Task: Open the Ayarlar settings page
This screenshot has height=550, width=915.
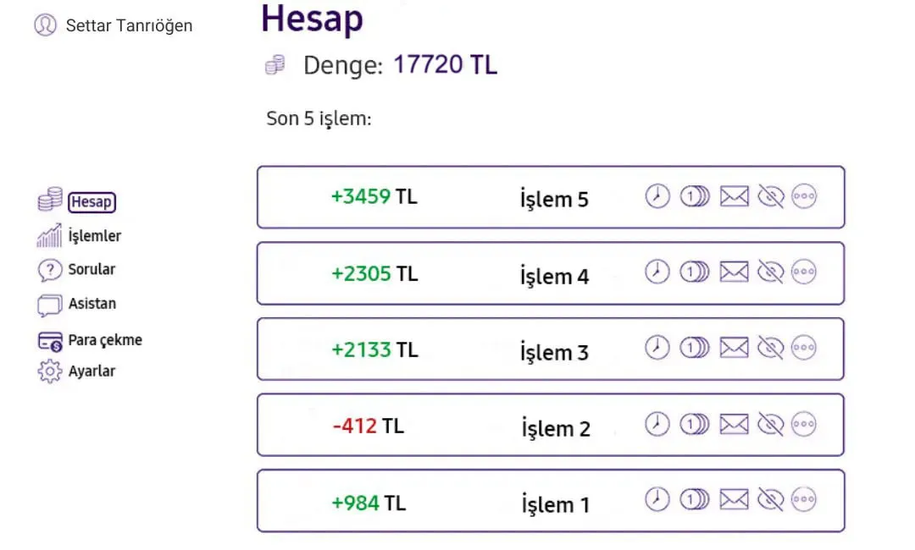Action: pyautogui.click(x=91, y=371)
